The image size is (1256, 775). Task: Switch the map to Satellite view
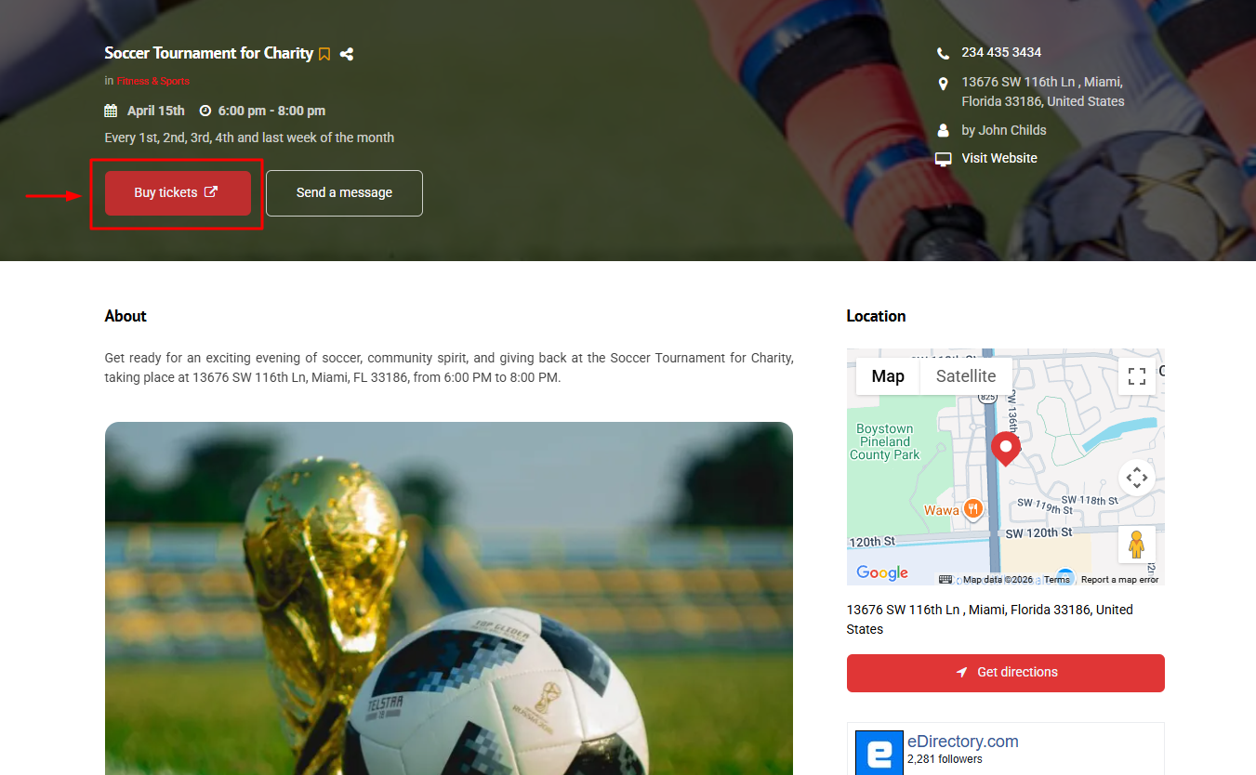966,376
